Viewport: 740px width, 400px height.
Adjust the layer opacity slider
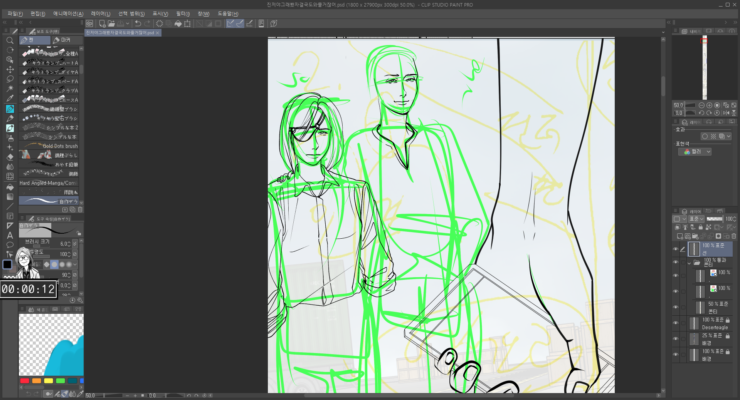click(715, 219)
